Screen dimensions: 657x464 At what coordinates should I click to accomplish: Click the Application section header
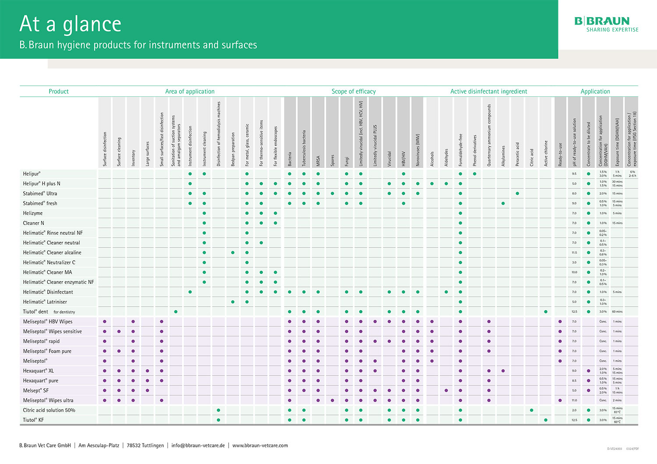click(x=595, y=92)
